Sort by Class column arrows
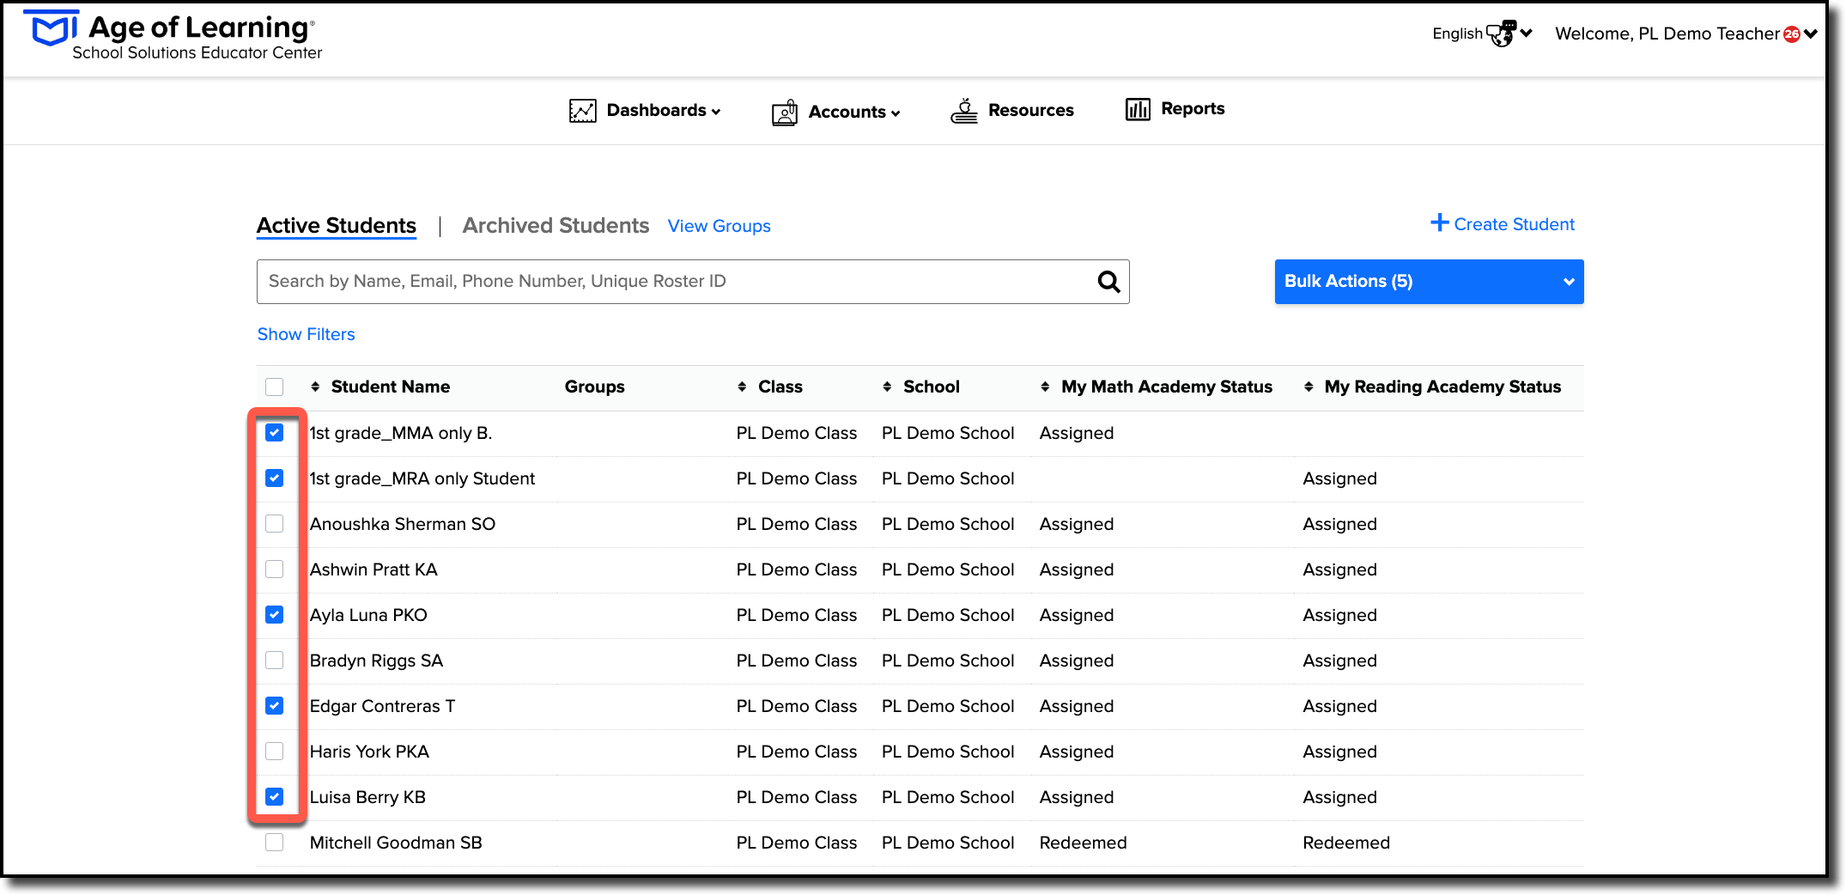The image size is (1846, 895). point(742,387)
